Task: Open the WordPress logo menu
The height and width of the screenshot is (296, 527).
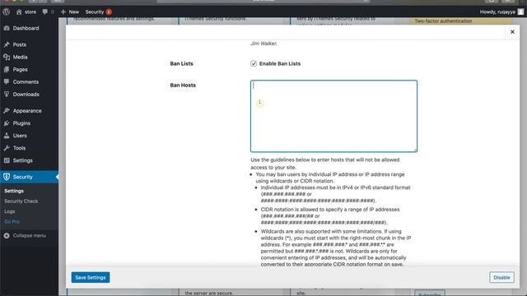Action: pos(6,12)
